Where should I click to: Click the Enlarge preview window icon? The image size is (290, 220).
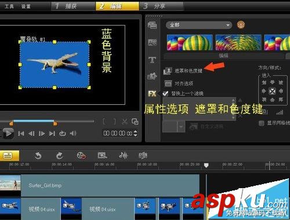[x=135, y=122]
